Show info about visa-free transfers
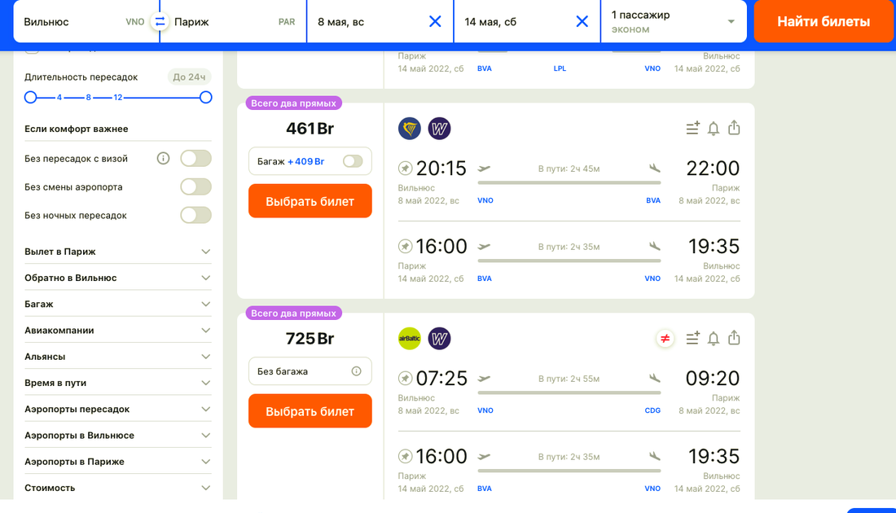 (163, 158)
